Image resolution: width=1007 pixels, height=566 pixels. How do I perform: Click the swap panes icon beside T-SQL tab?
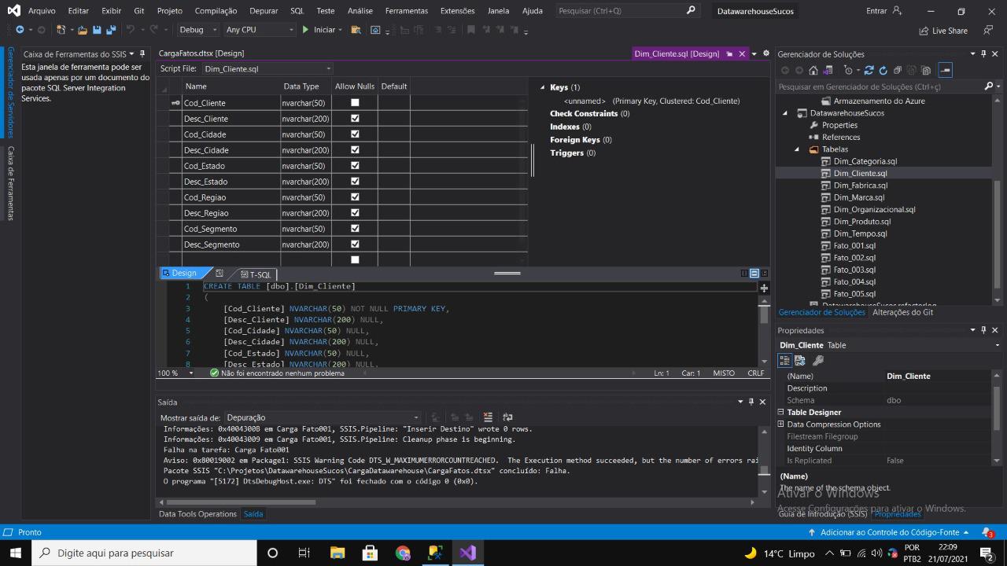coord(219,274)
